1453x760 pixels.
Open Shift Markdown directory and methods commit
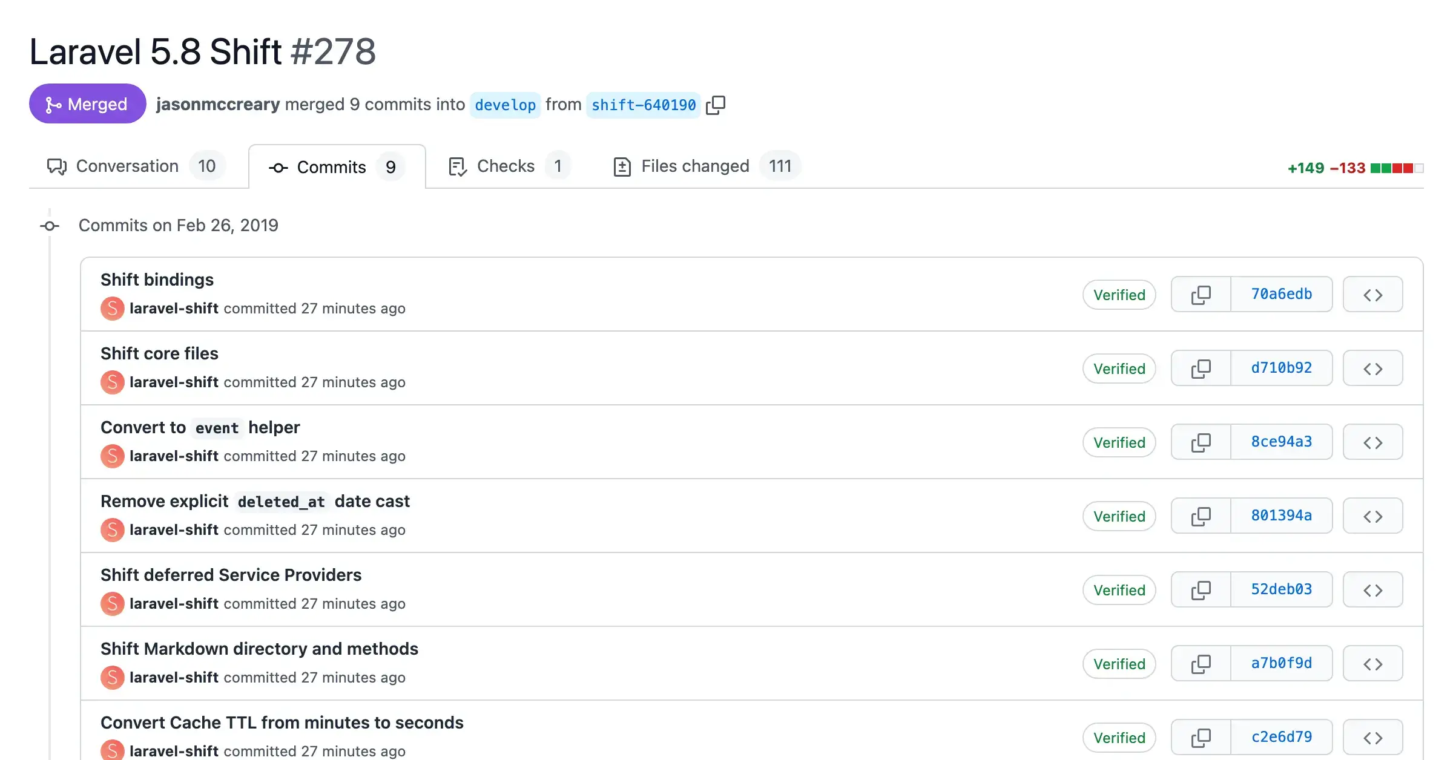click(259, 649)
